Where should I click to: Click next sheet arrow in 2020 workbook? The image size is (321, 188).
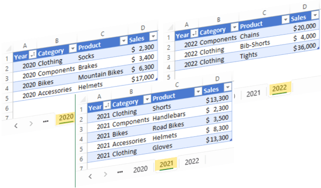coord(31,123)
